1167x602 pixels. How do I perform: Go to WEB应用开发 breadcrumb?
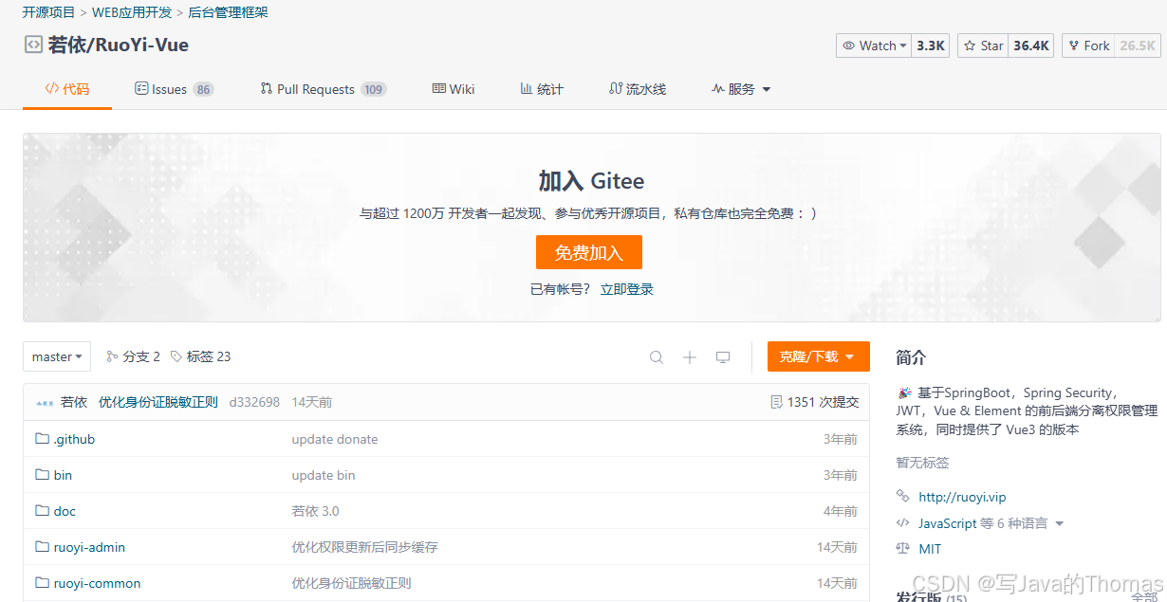pyautogui.click(x=132, y=12)
